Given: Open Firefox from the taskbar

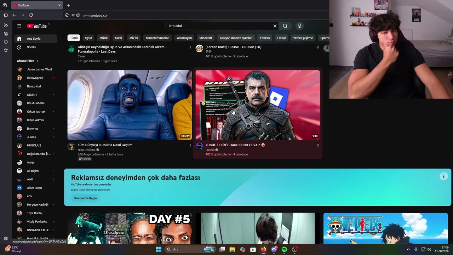Looking at the screenshot, I should (x=263, y=249).
